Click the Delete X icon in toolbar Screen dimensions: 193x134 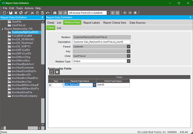pos(16,13)
